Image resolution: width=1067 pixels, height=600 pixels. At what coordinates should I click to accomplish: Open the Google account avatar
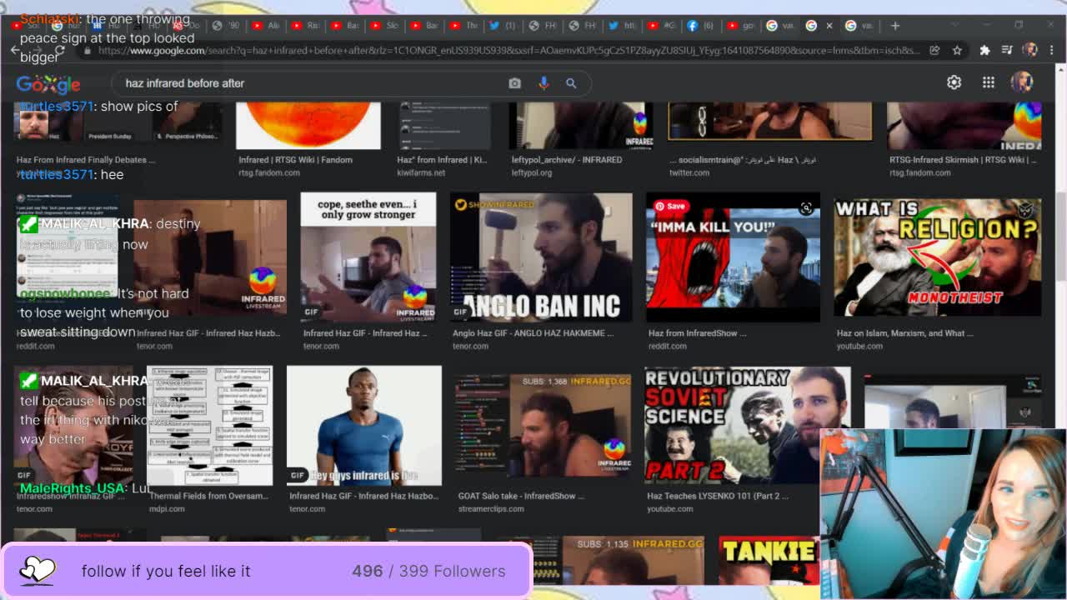[1021, 82]
